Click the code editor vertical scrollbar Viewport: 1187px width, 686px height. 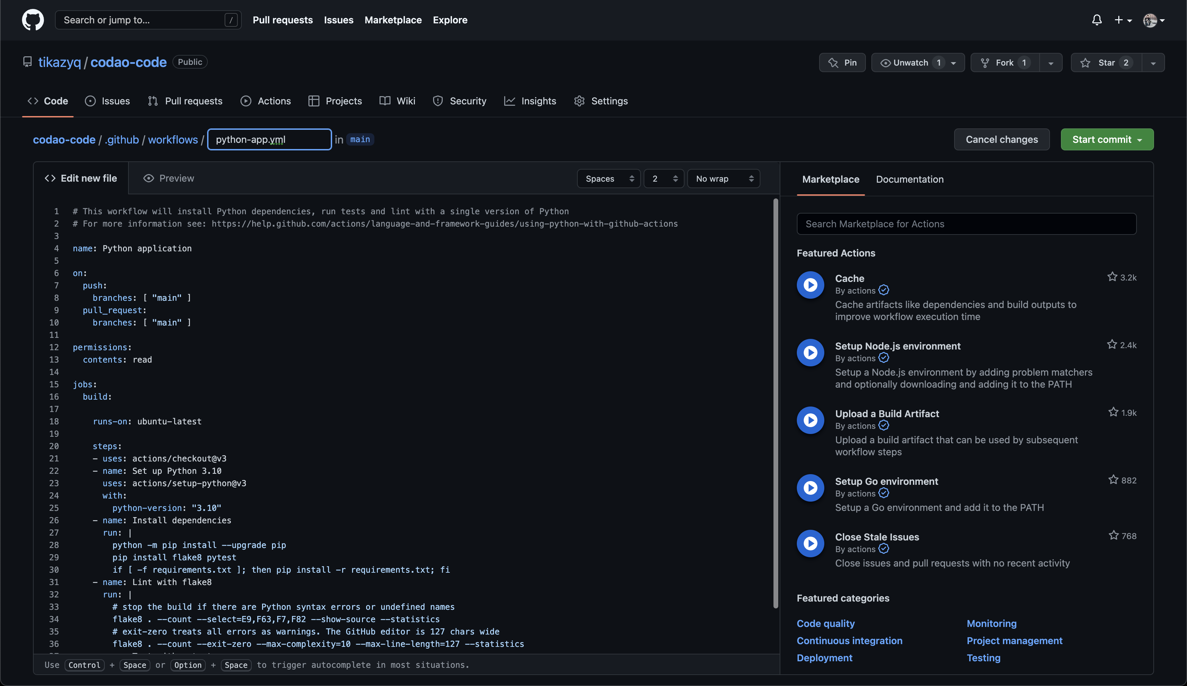click(775, 403)
